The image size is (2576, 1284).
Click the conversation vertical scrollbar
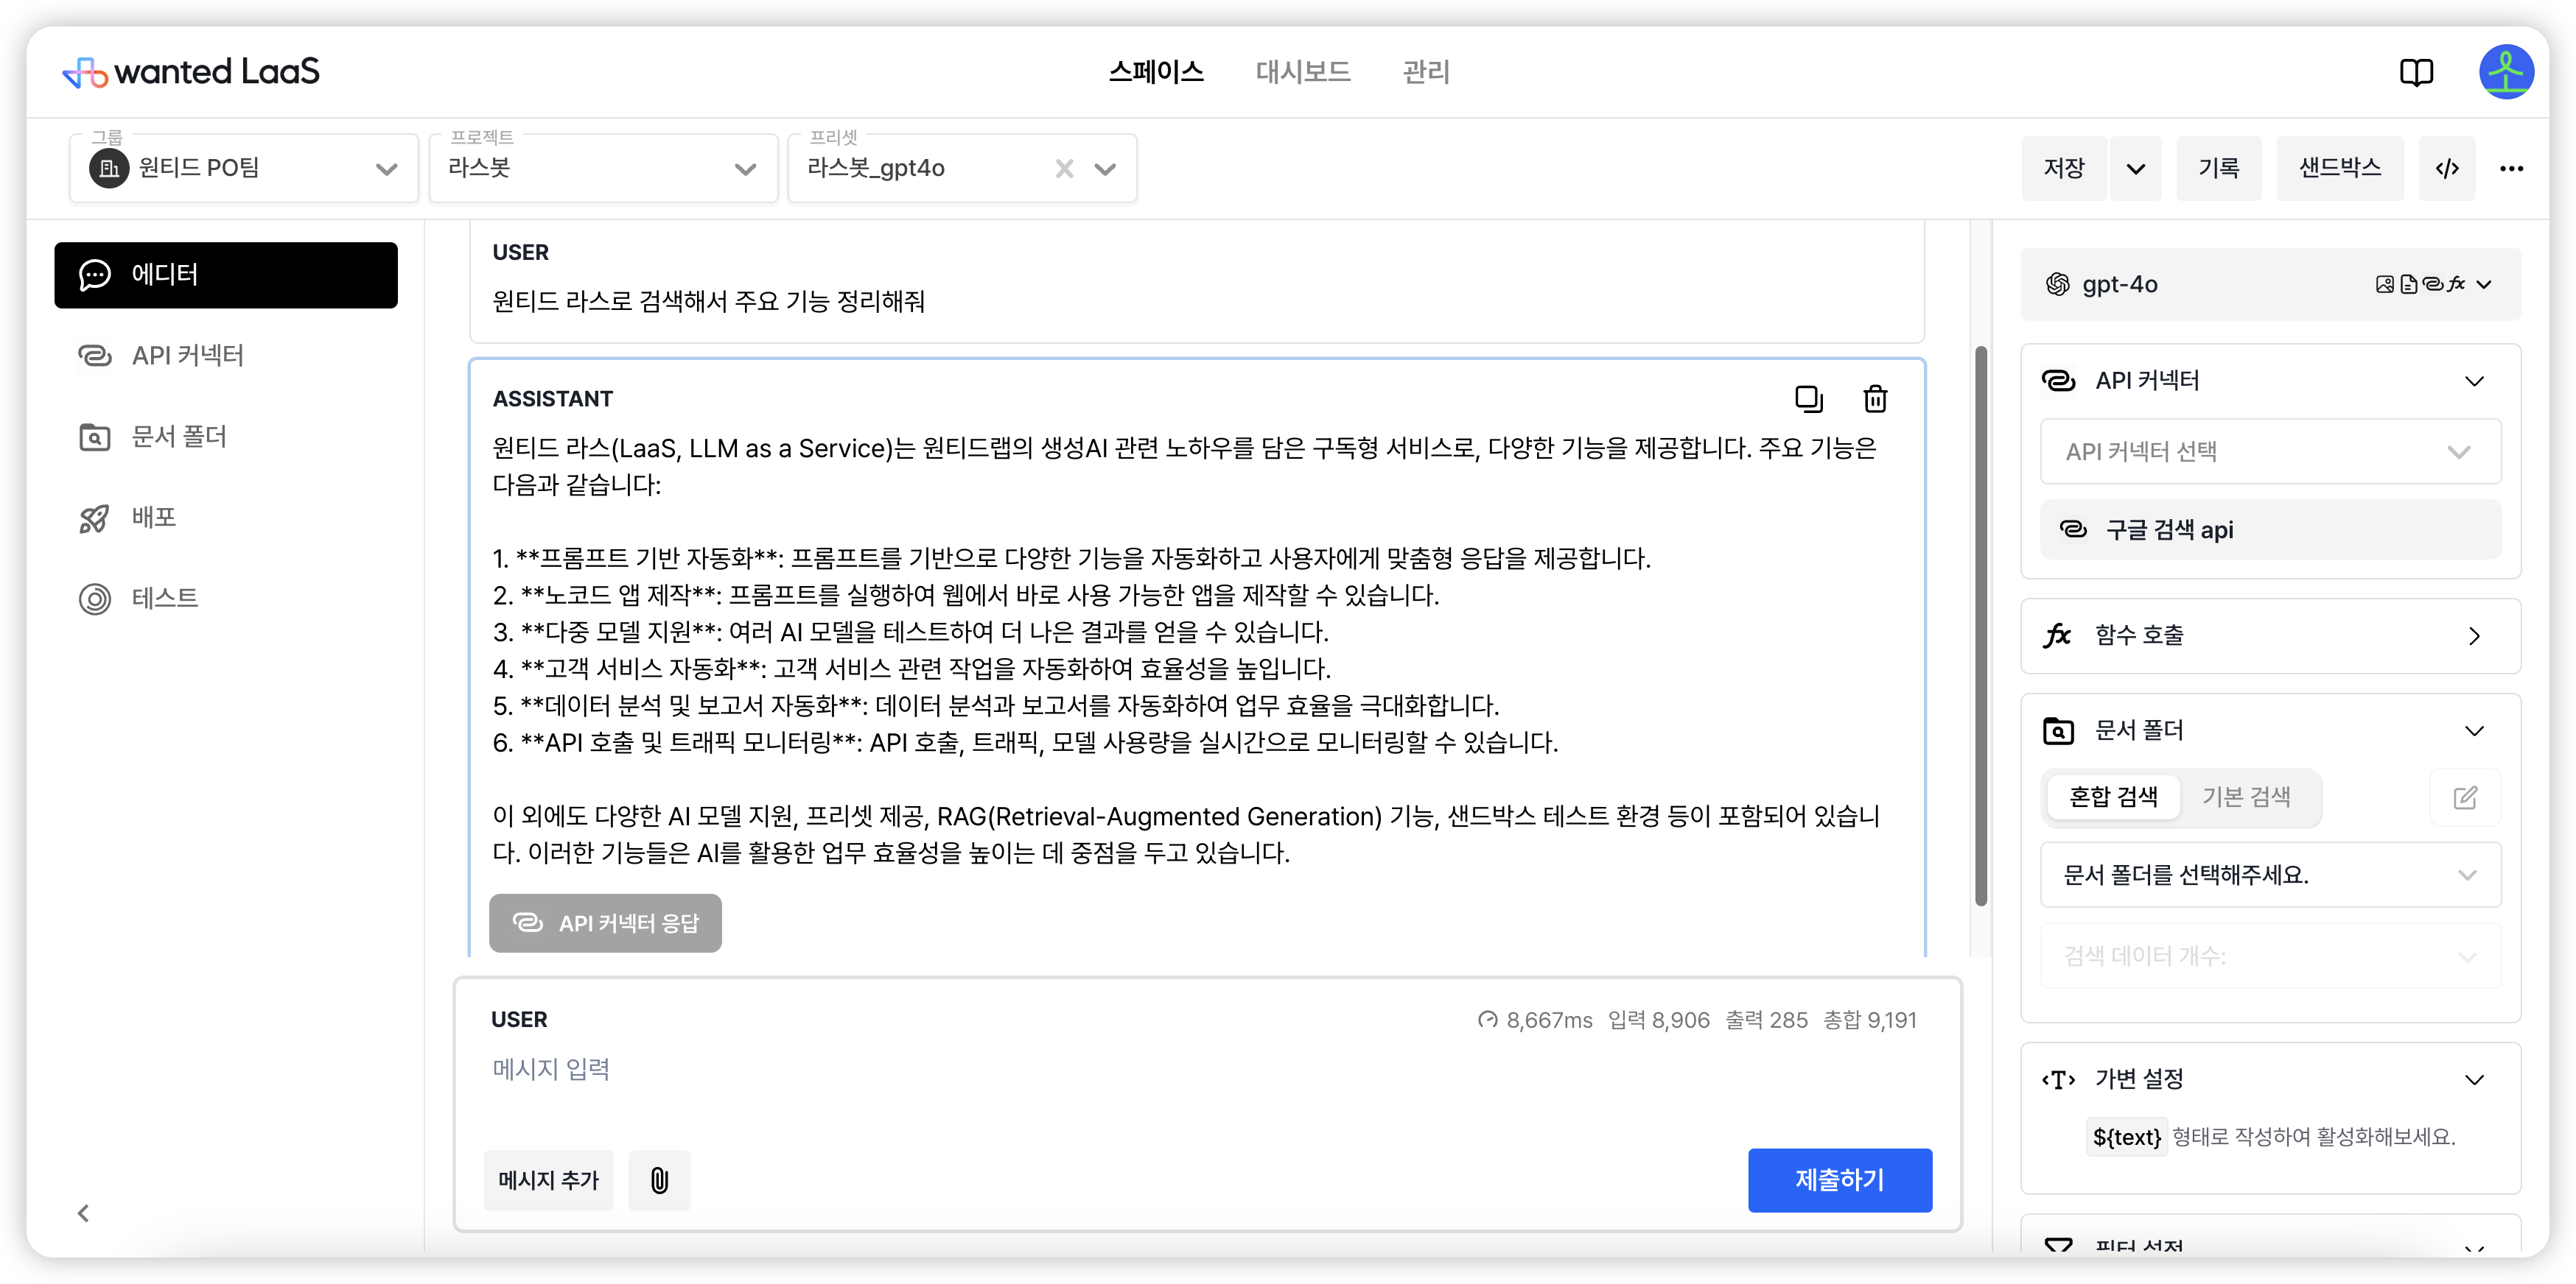tap(1980, 627)
